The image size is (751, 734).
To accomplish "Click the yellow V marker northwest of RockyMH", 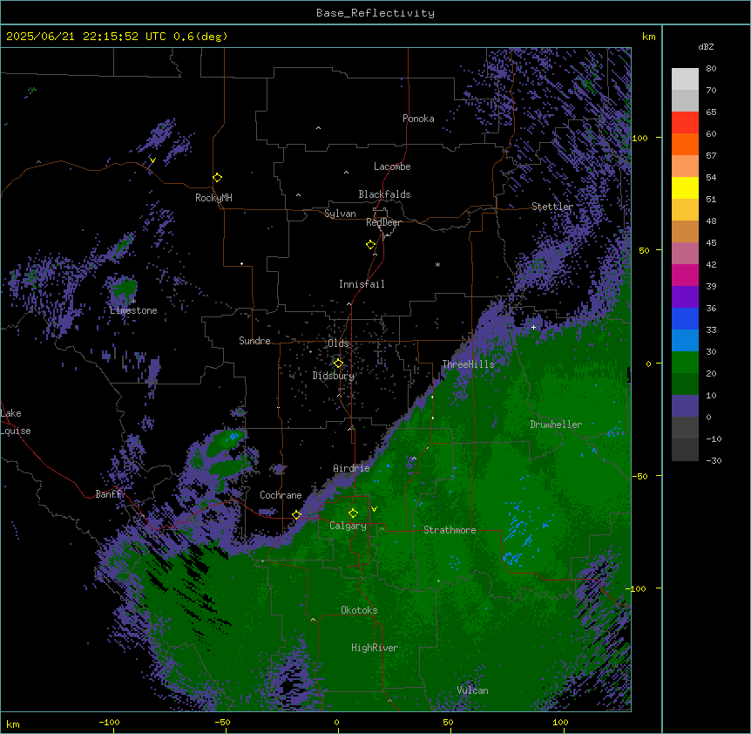I will 152,160.
